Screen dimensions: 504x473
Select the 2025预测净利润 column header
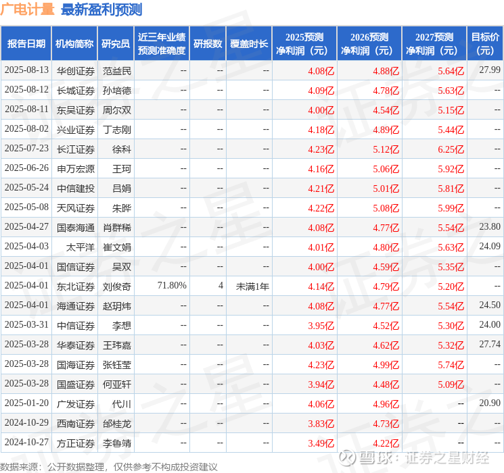pyautogui.click(x=304, y=44)
